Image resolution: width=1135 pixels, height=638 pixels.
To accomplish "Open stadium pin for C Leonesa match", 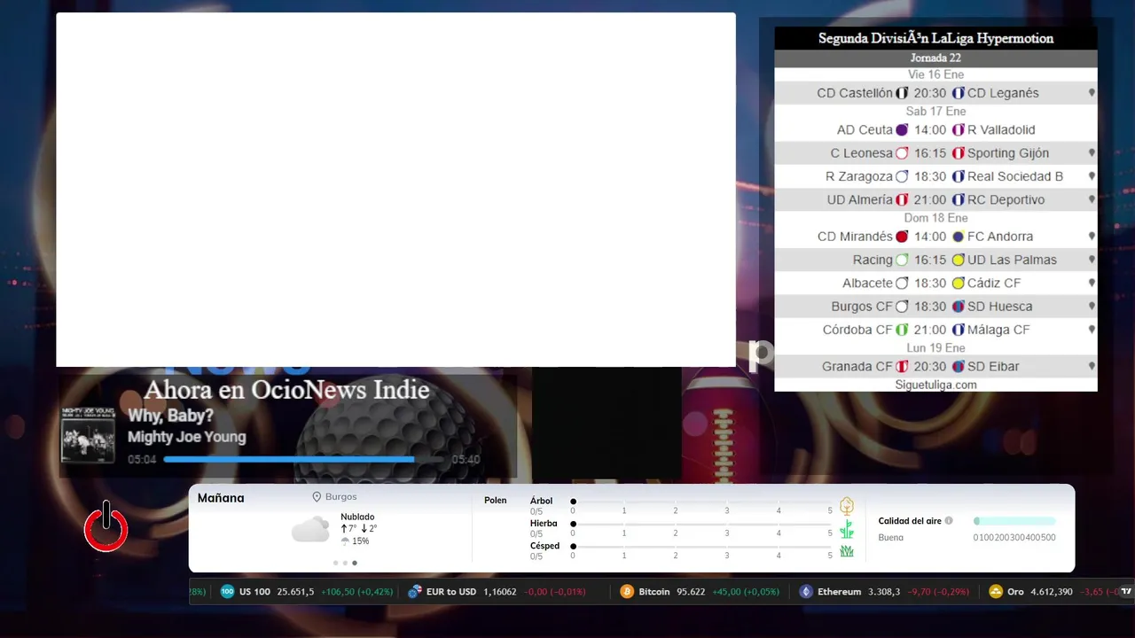I will coord(1092,153).
